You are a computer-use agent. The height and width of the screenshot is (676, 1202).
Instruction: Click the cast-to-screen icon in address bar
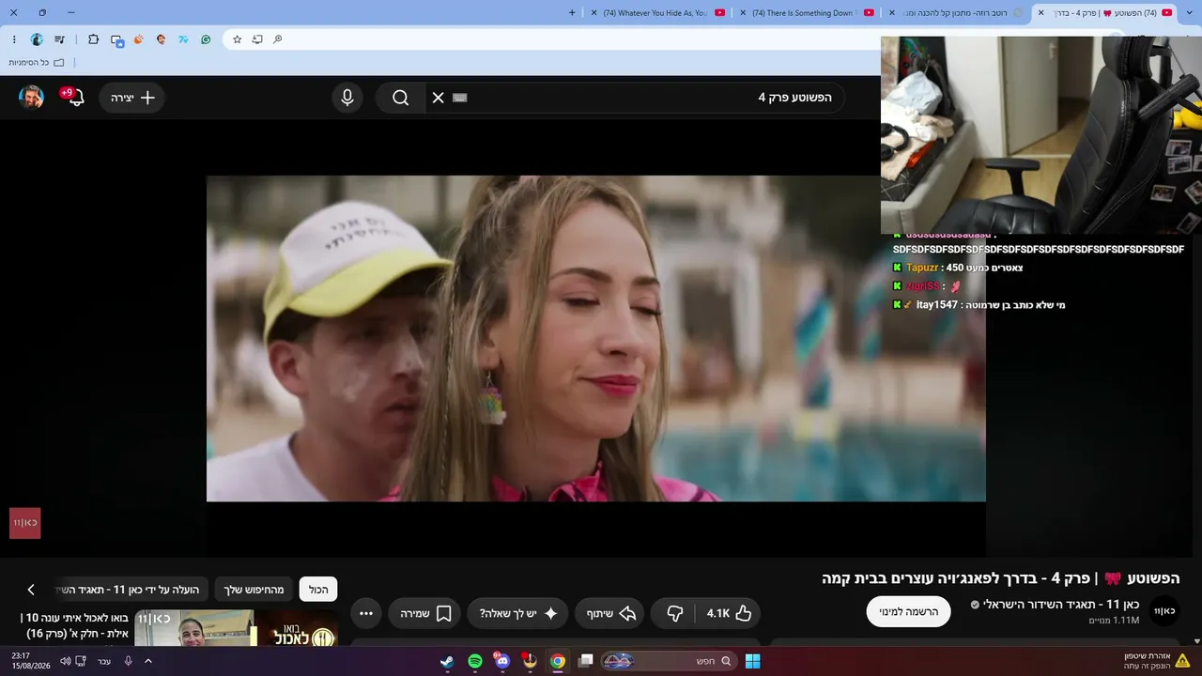(257, 39)
